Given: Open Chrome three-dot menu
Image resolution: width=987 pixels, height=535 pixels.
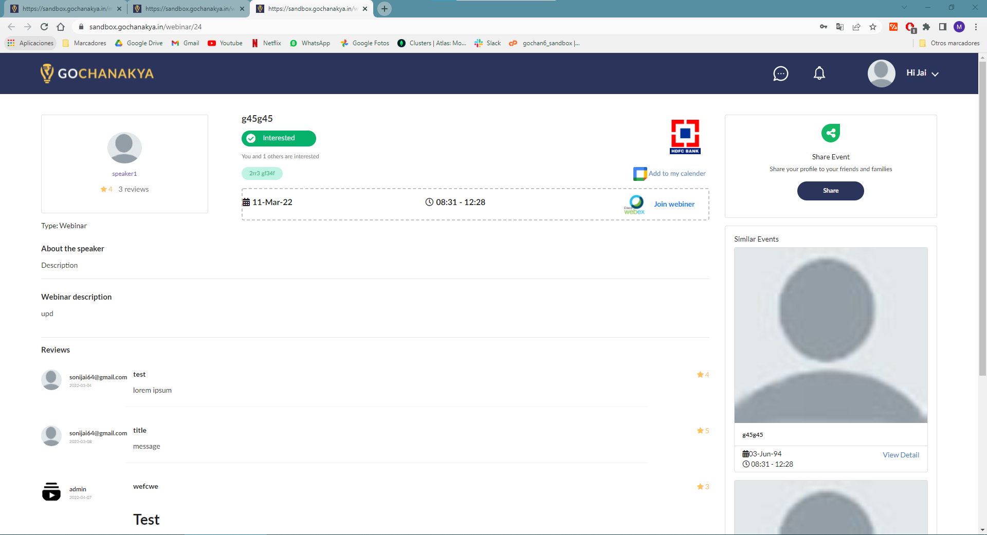Looking at the screenshot, I should pyautogui.click(x=976, y=27).
